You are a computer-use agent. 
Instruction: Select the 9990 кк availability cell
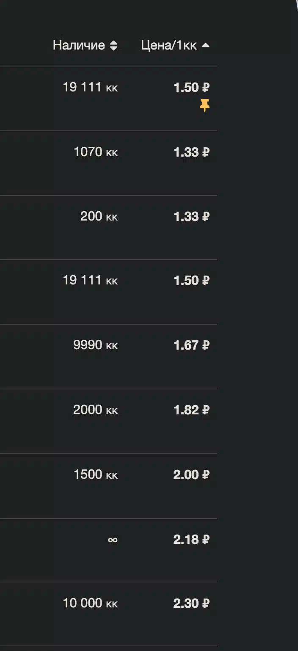[96, 345]
